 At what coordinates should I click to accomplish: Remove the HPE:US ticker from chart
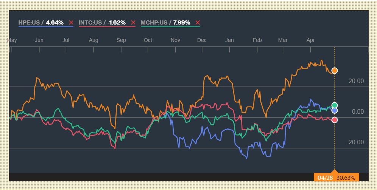(x=71, y=23)
